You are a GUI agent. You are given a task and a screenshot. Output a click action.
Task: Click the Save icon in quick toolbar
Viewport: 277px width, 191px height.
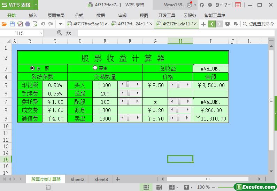tap(12, 24)
